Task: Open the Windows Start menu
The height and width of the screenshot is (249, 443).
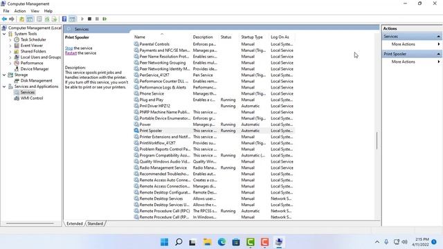Action: pos(164,242)
